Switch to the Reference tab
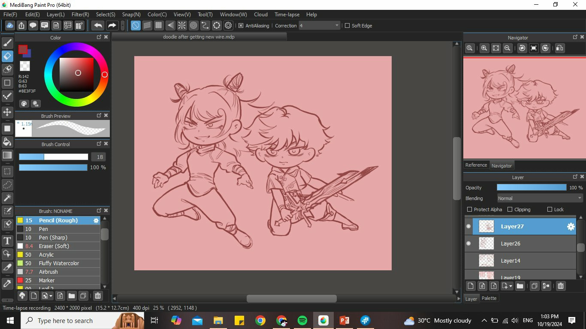Viewport: 586px width, 329px height. pos(476,165)
